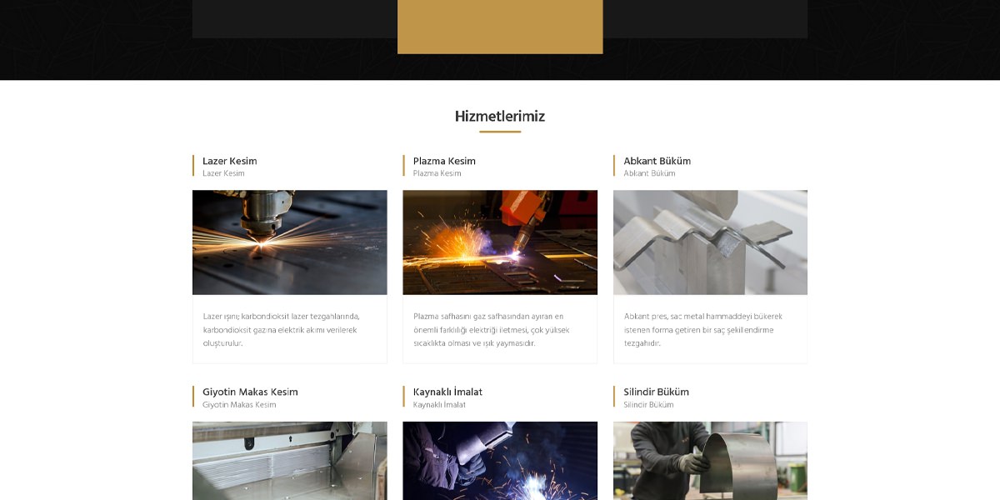Click the Giyotin Makas Kesim title
The height and width of the screenshot is (500, 1000).
250,392
